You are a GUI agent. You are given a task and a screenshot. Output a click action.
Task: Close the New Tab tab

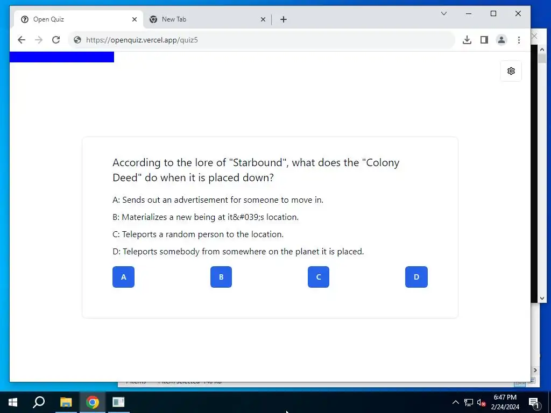tap(263, 19)
